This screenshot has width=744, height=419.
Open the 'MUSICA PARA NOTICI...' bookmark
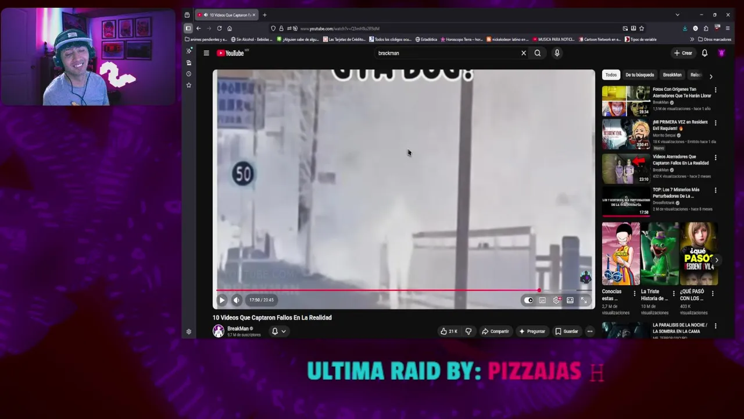coord(553,40)
